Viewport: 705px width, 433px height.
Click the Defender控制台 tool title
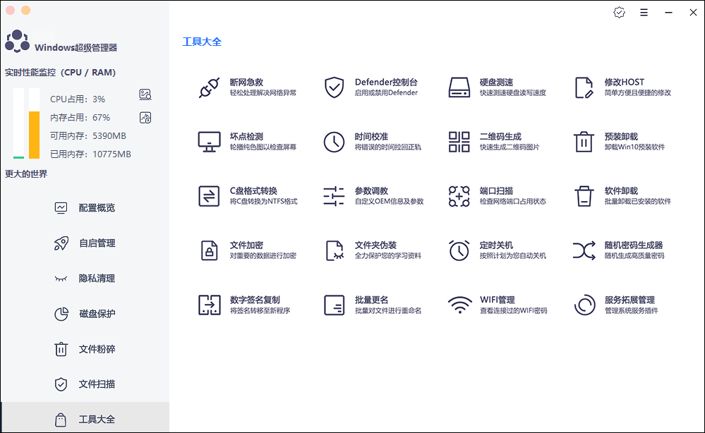tap(386, 83)
